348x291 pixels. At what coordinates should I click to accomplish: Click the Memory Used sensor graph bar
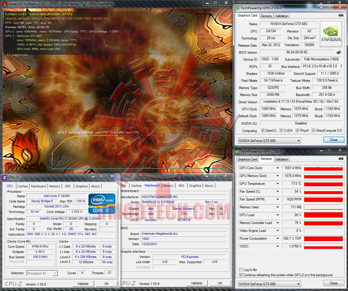323,207
